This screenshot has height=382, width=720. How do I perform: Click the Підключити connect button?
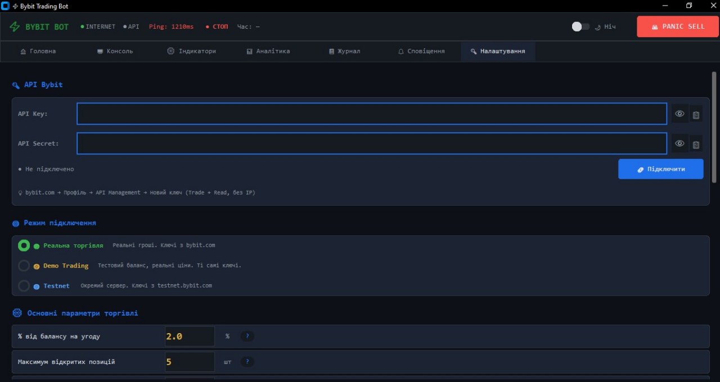[x=660, y=169]
